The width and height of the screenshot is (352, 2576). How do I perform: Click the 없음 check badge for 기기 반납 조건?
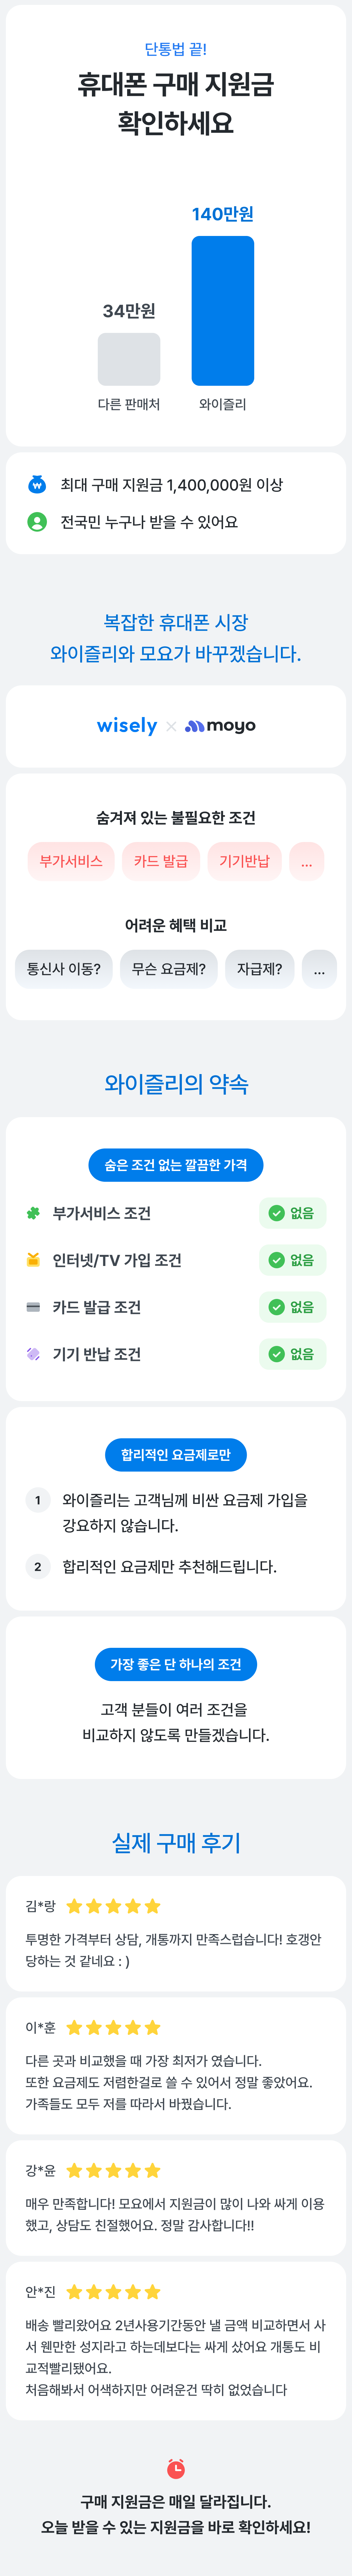pos(292,1354)
